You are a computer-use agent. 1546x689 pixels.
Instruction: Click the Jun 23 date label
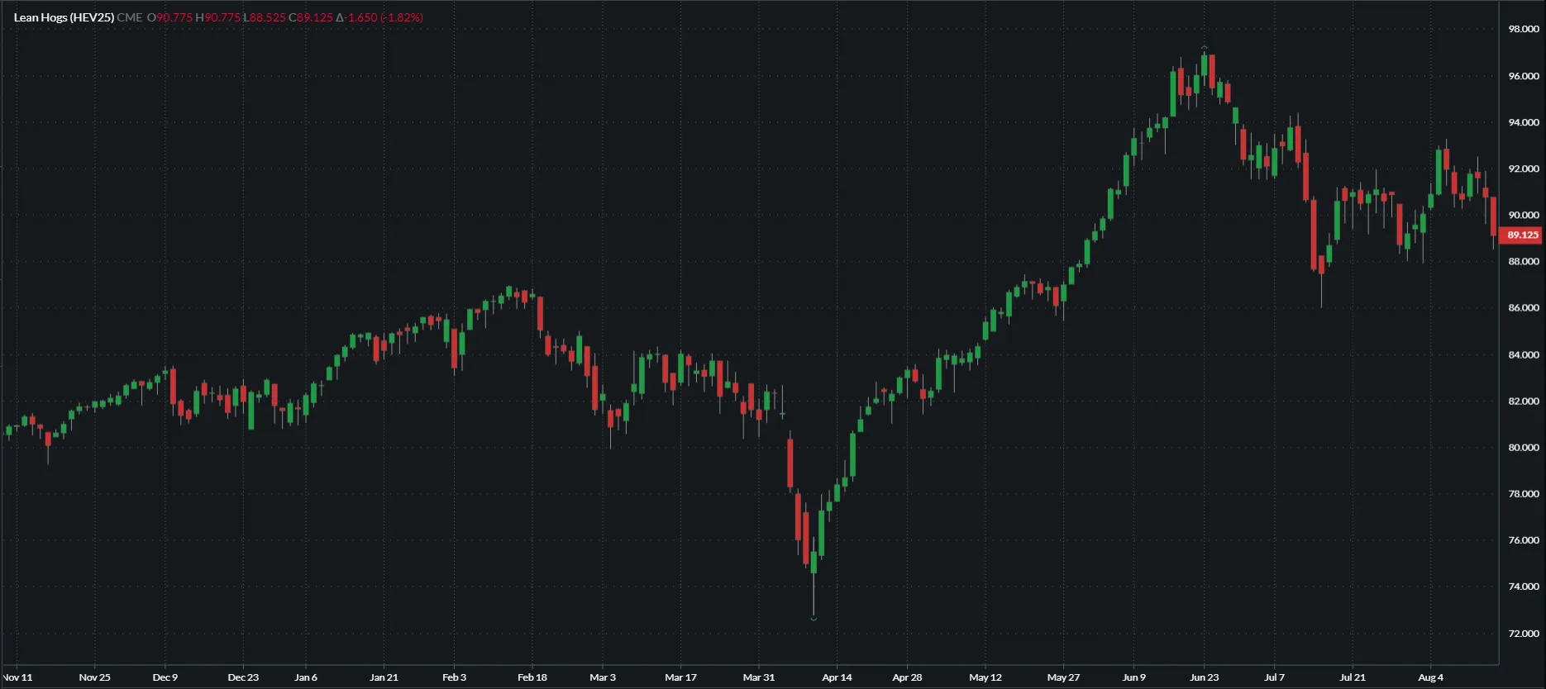click(1204, 677)
